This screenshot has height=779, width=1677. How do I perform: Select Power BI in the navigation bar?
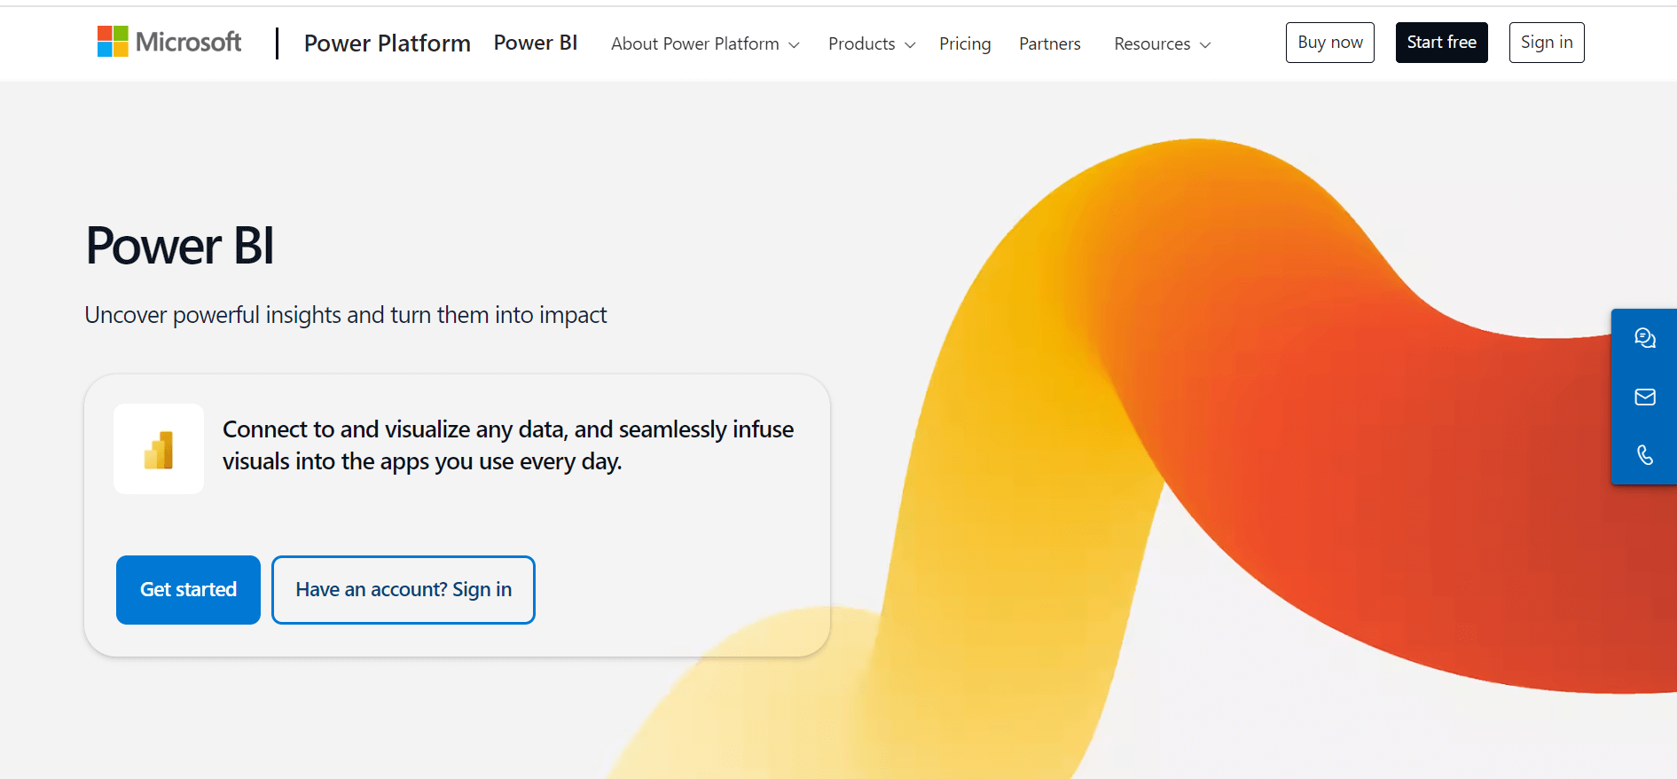coord(536,42)
